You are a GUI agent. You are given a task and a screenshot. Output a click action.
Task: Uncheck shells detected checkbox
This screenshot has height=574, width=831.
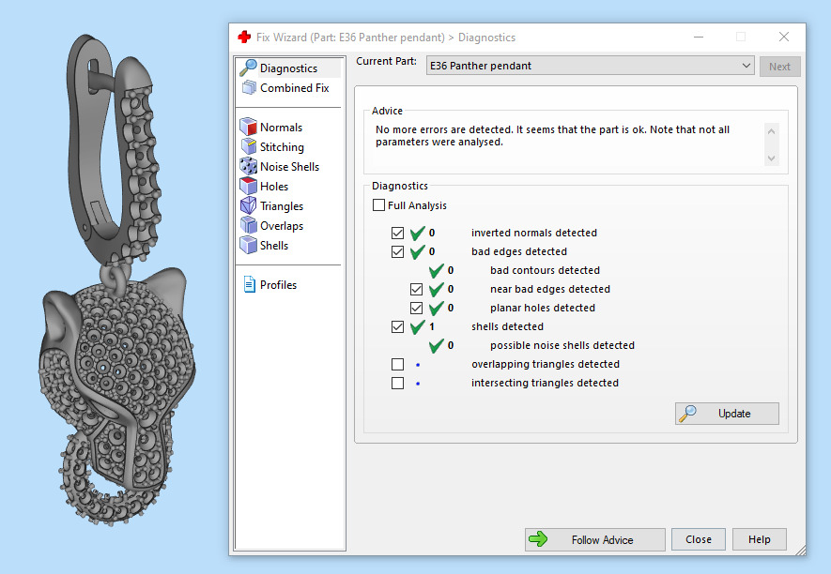(397, 326)
